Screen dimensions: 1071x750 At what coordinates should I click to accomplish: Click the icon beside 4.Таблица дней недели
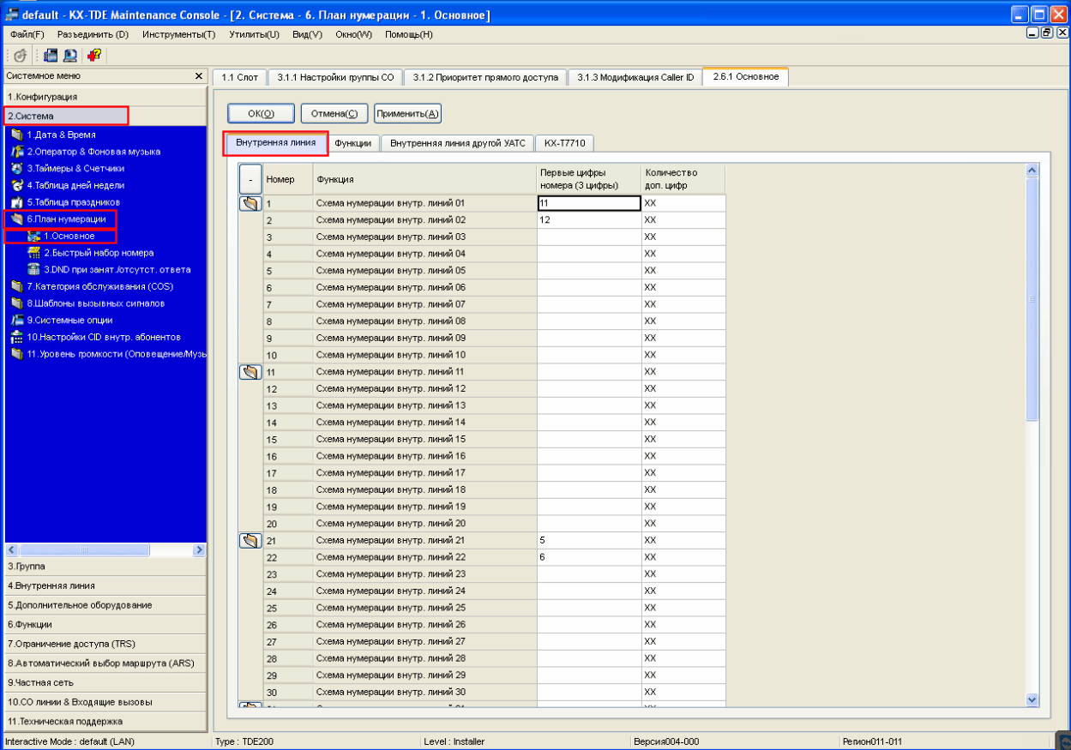pyautogui.click(x=16, y=185)
